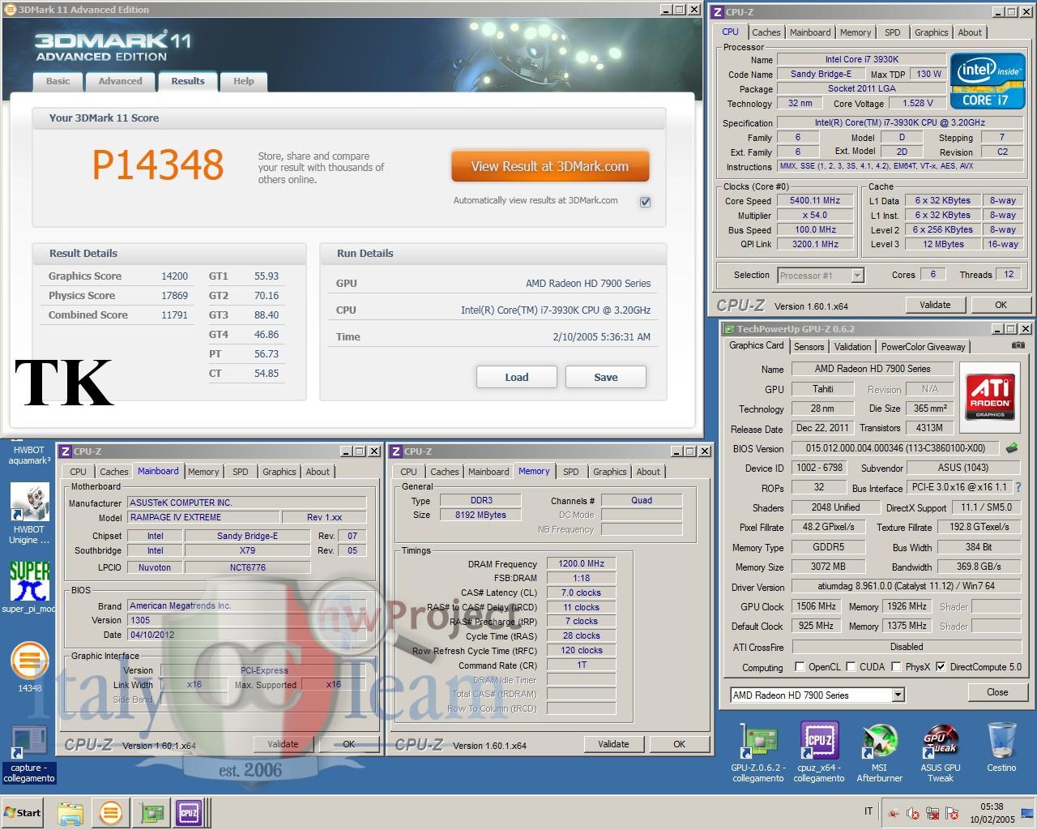Click the BIOS Version 015.012.000.004.000346 field
The width and height of the screenshot is (1037, 830).
pyautogui.click(x=895, y=448)
